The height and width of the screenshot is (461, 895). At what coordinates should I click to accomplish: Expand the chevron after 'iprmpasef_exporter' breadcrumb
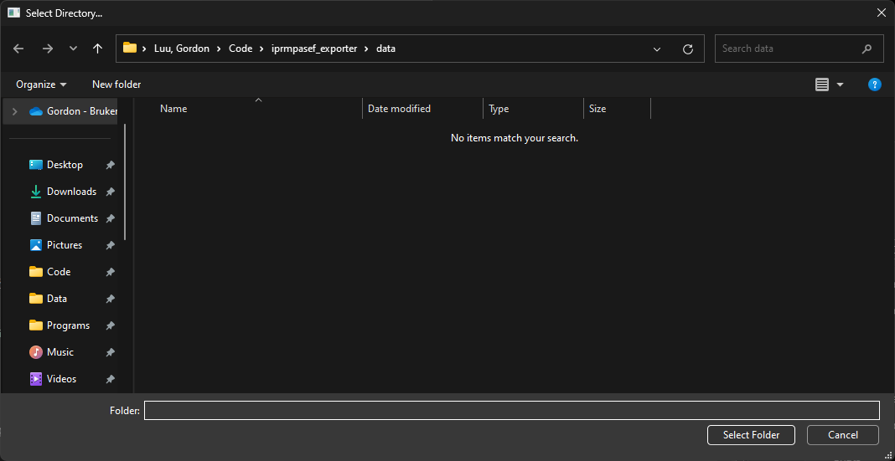coord(366,49)
